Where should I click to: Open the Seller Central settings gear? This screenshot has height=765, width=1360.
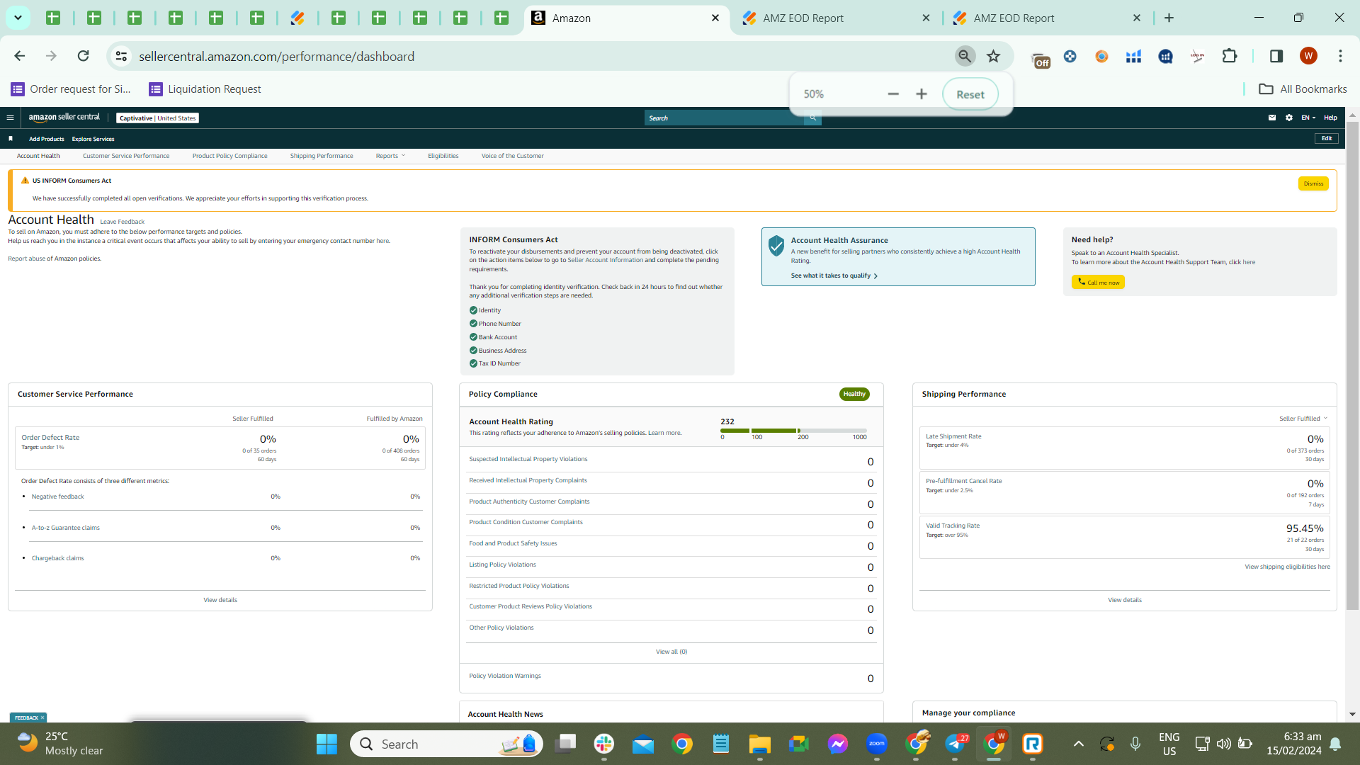tap(1289, 118)
